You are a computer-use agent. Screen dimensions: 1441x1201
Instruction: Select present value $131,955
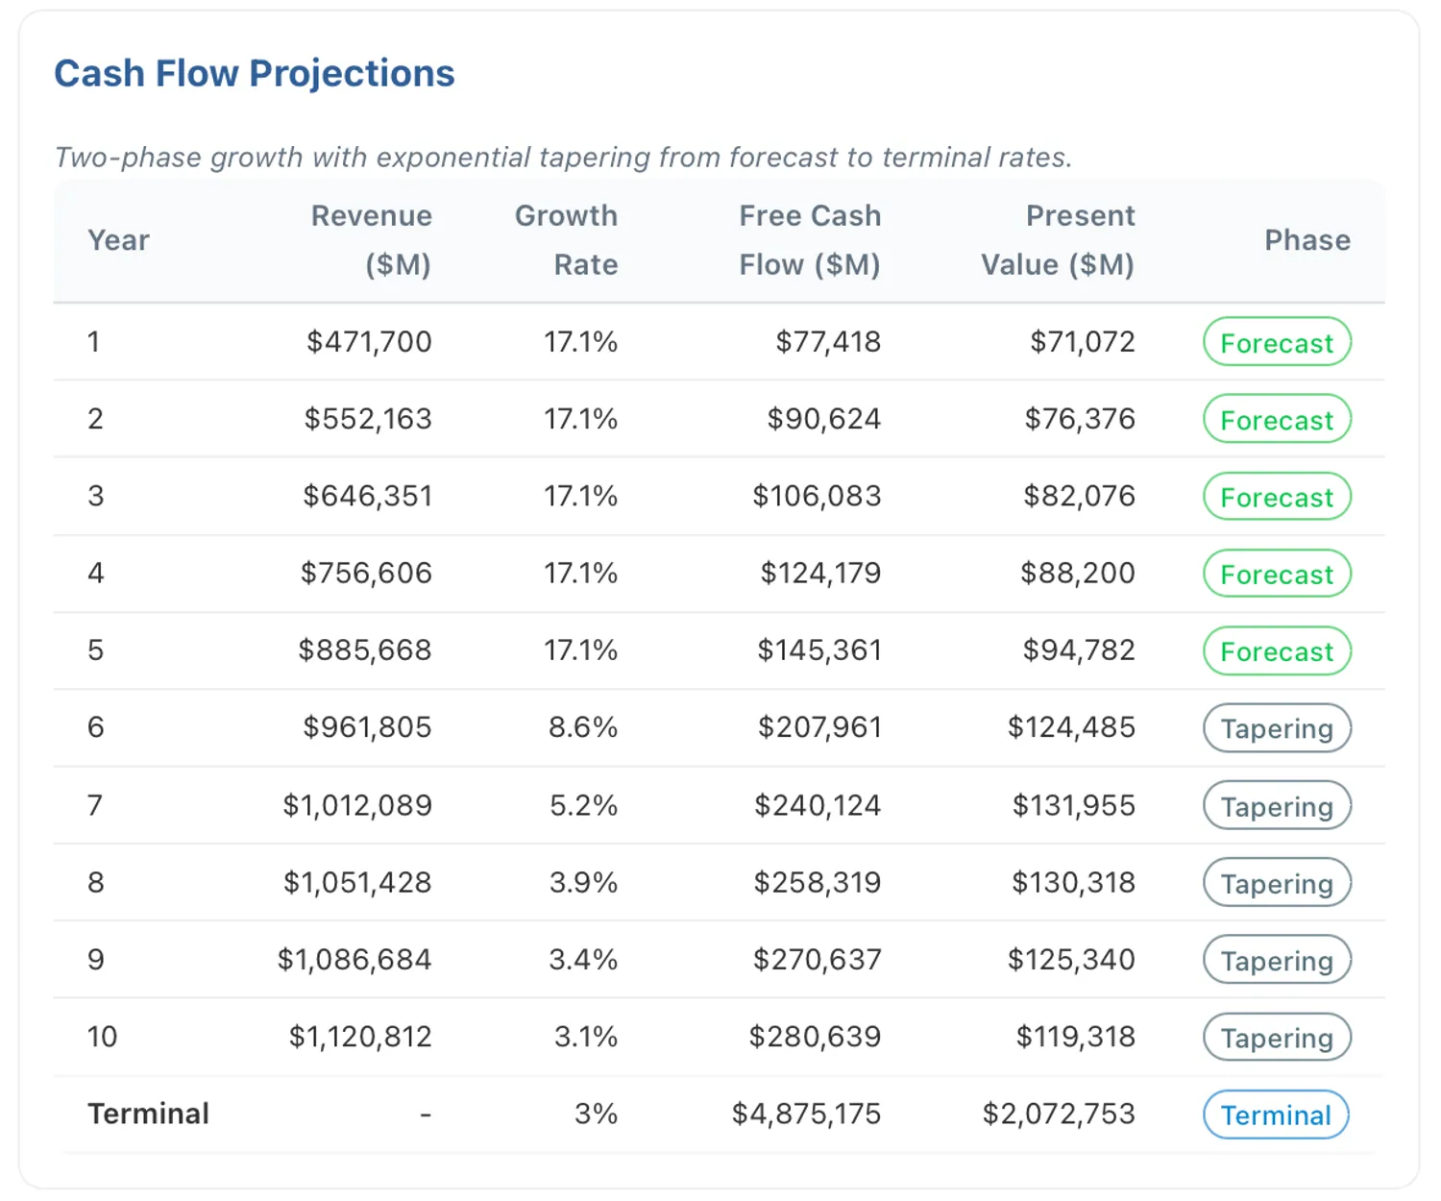click(1074, 805)
